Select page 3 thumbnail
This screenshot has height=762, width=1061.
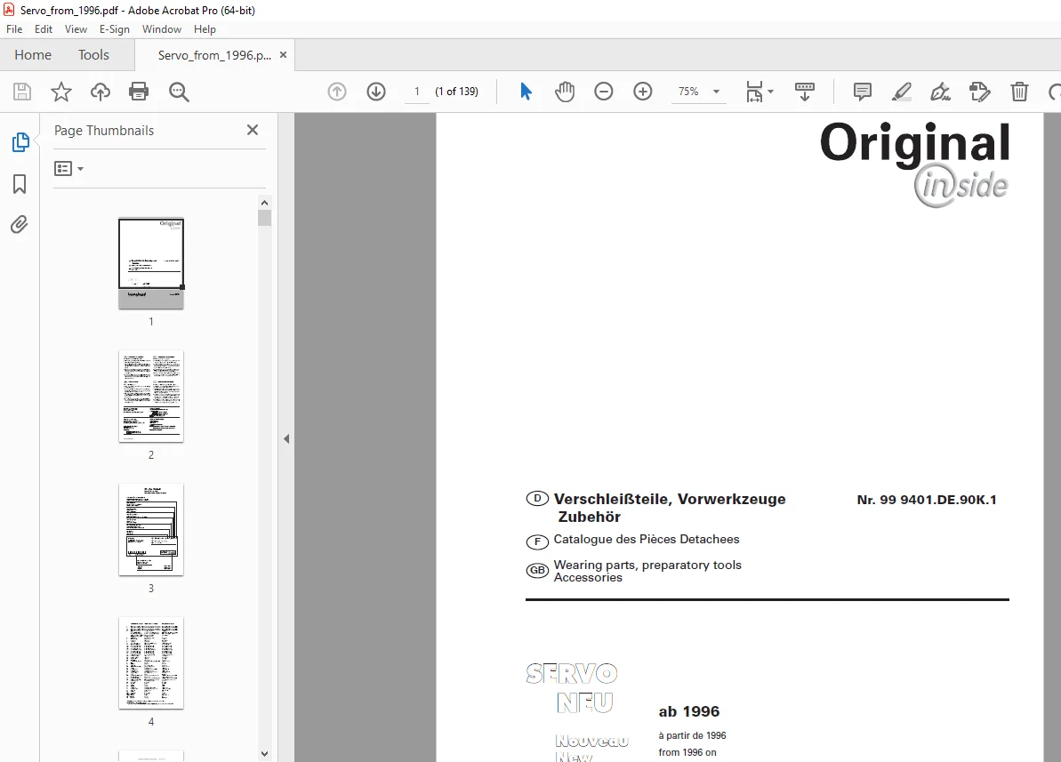(151, 530)
